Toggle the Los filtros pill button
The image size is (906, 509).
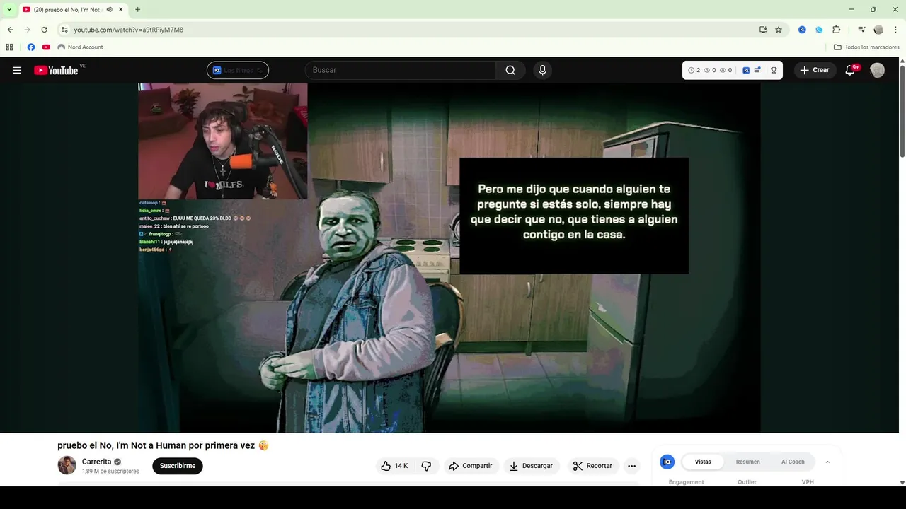pyautogui.click(x=238, y=70)
